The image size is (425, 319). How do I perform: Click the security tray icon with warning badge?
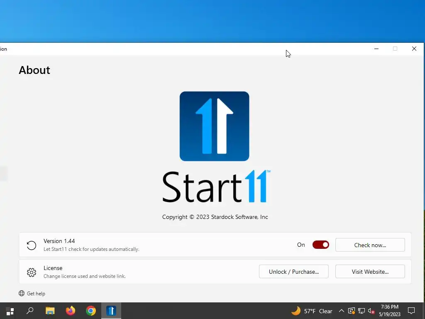pyautogui.click(x=351, y=311)
